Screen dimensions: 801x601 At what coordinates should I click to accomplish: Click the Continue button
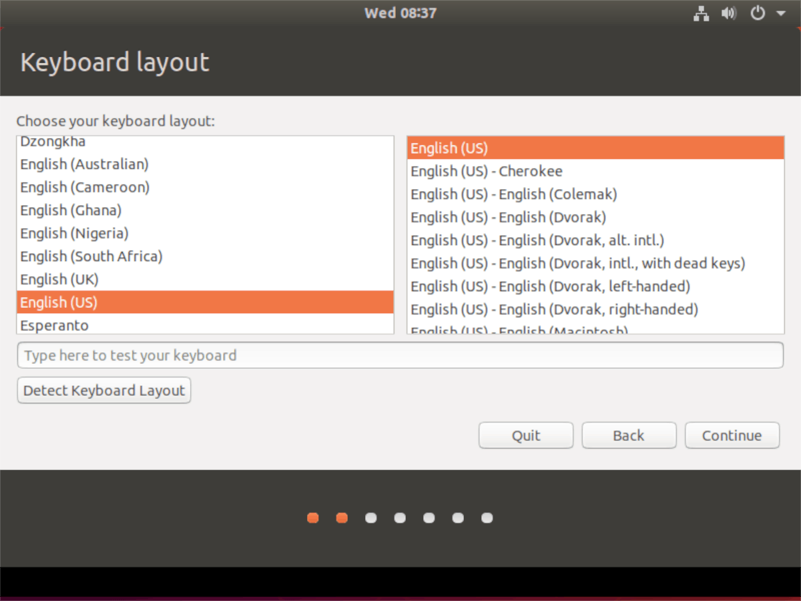pos(732,435)
